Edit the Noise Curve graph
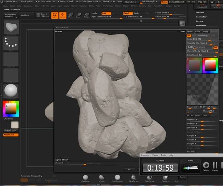This screenshot has height=186, width=223. coord(202,90)
